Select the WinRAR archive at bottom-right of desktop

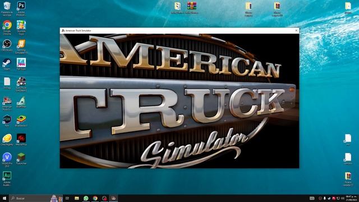point(348,179)
